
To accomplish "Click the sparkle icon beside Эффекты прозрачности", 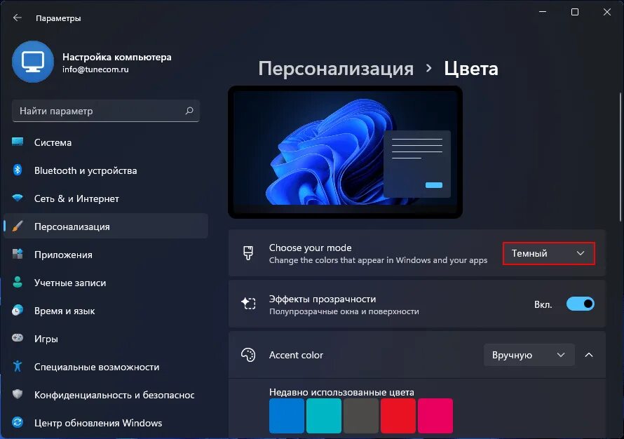I will pos(248,304).
